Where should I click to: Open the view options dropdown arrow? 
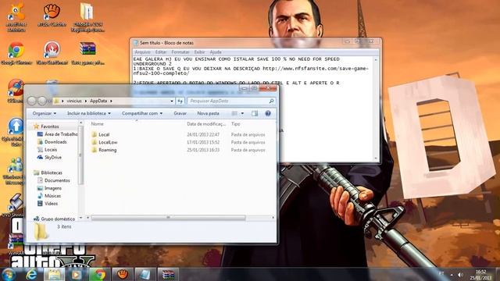click(242, 113)
